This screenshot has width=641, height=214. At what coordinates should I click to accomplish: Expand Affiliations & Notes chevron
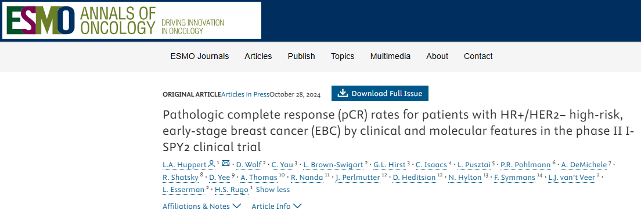pyautogui.click(x=237, y=206)
